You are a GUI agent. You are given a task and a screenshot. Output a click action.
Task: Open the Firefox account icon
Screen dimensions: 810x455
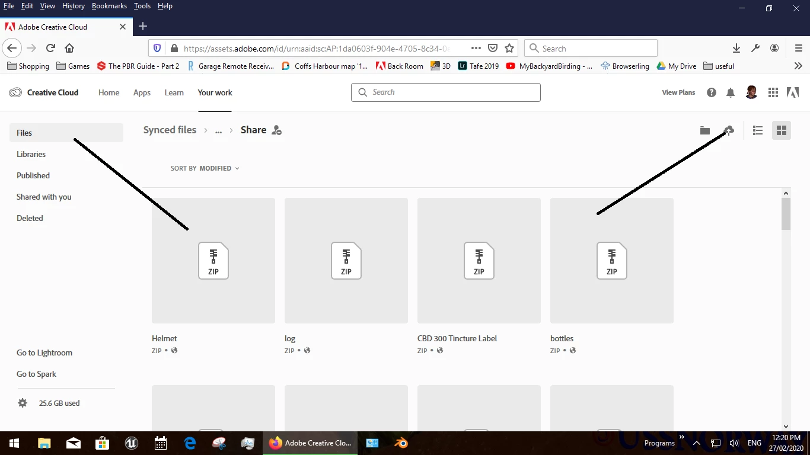[x=774, y=48]
